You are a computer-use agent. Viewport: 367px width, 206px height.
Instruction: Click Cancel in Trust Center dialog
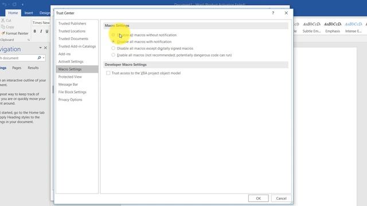point(281,199)
